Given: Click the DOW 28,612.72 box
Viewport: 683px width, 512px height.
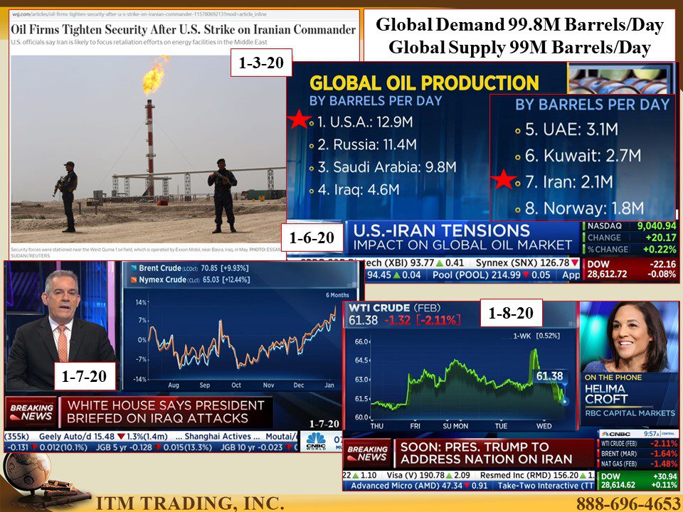Looking at the screenshot, I should pos(631,269).
